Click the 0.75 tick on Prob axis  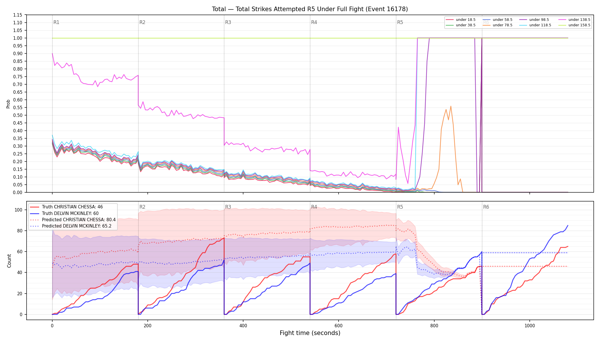pyautogui.click(x=18, y=77)
